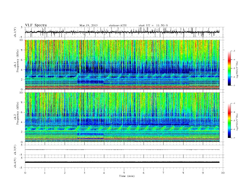
Task: Click the time axis tick label "5"
Action: (x=124, y=173)
